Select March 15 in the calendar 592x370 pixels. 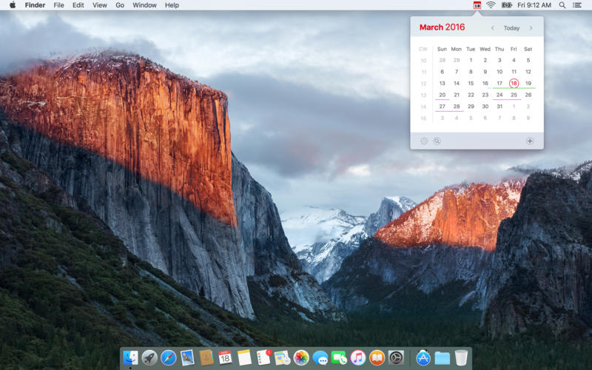(x=471, y=83)
